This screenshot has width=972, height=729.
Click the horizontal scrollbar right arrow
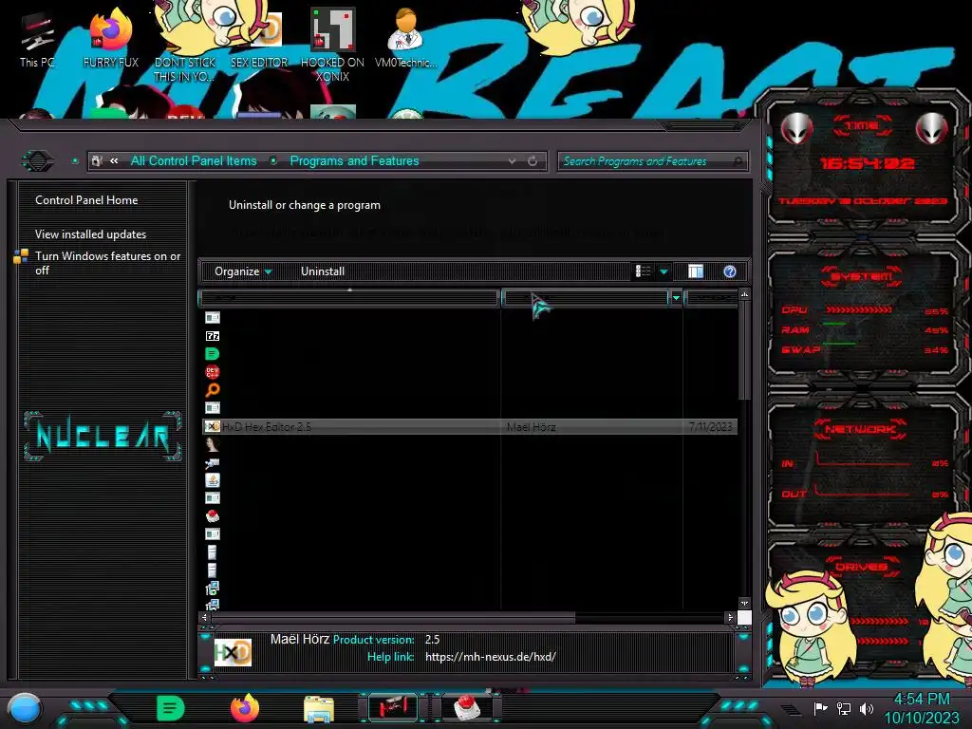[x=730, y=617]
